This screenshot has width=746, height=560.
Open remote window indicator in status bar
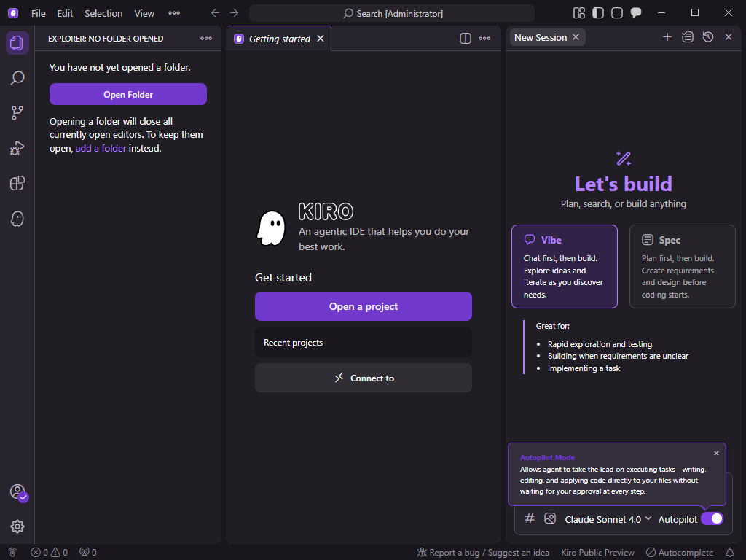(x=13, y=553)
